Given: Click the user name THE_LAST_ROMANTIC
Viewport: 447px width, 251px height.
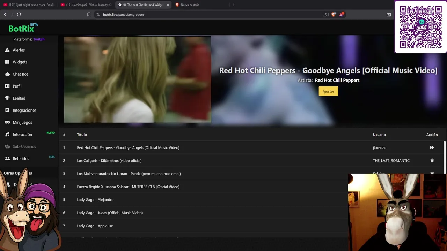Looking at the screenshot, I should coord(391,161).
